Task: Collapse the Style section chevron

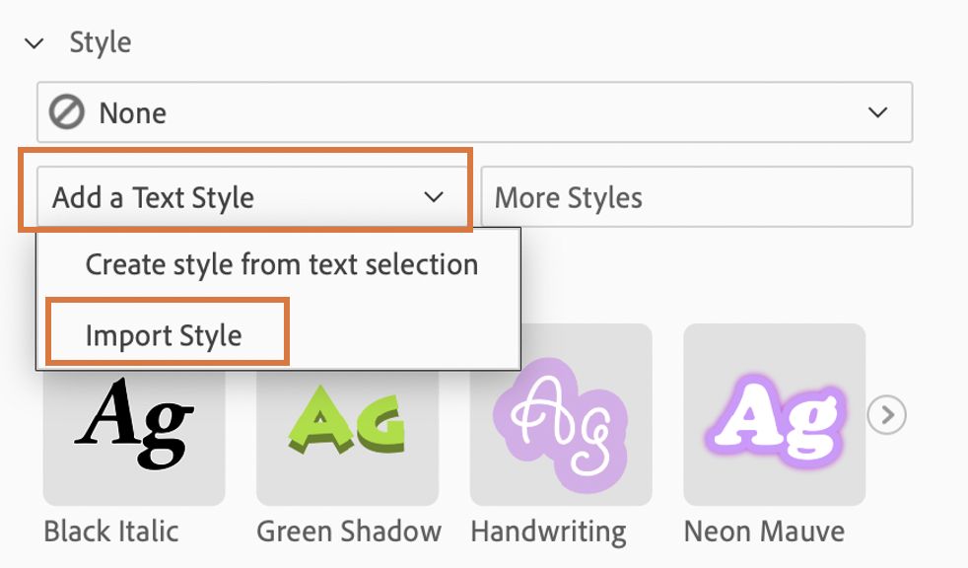Action: (x=35, y=43)
